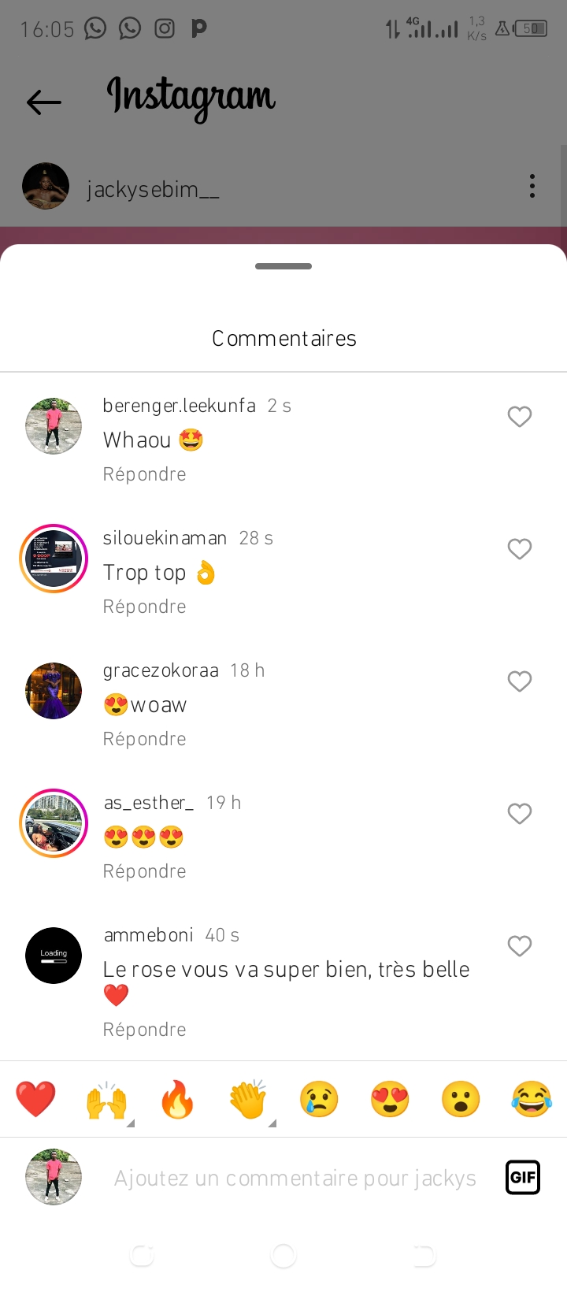This screenshot has width=567, height=1292.
Task: Open silouekinaman's story from profile picture
Action: click(54, 559)
